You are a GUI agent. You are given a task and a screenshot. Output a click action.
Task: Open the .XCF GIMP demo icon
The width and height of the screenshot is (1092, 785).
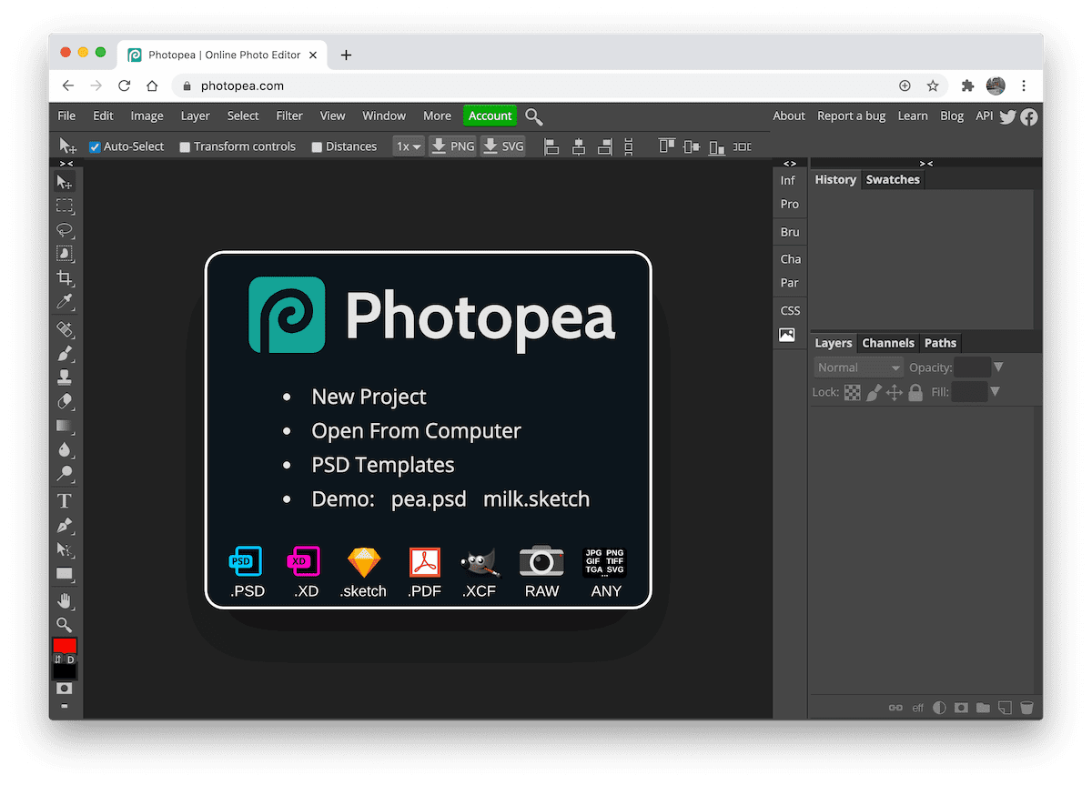(x=479, y=562)
